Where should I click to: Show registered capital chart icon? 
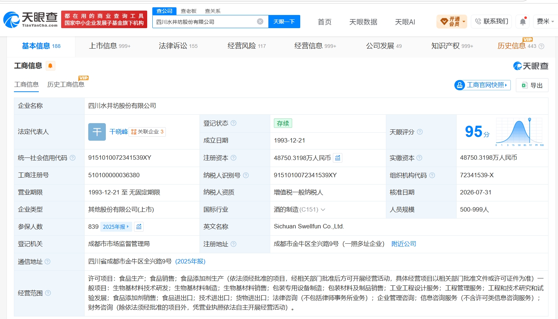coord(338,158)
